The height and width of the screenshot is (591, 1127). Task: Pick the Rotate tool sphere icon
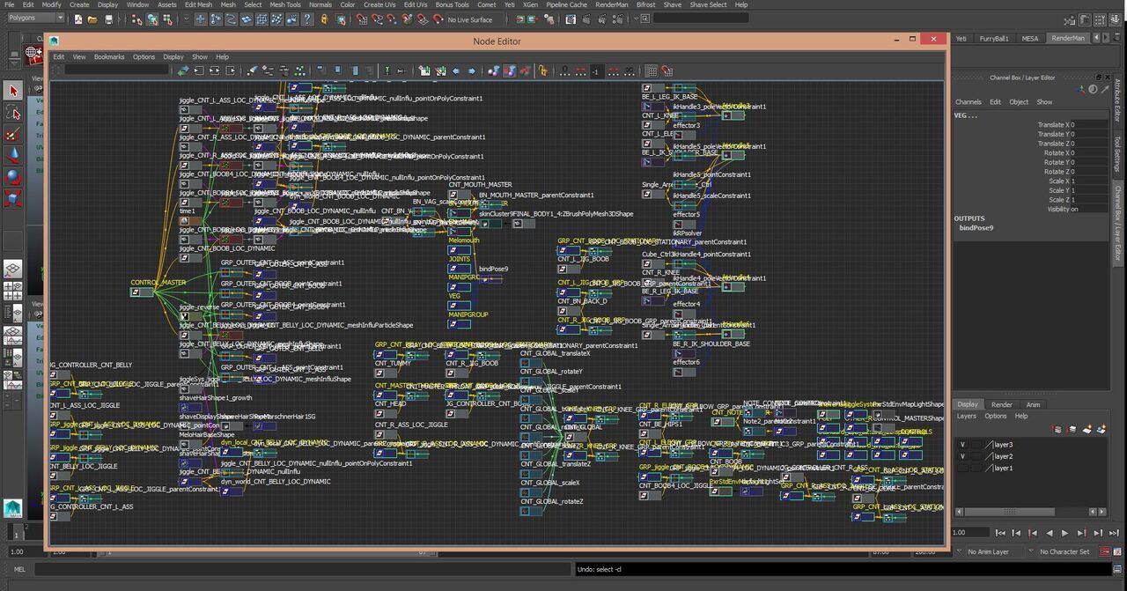13,177
